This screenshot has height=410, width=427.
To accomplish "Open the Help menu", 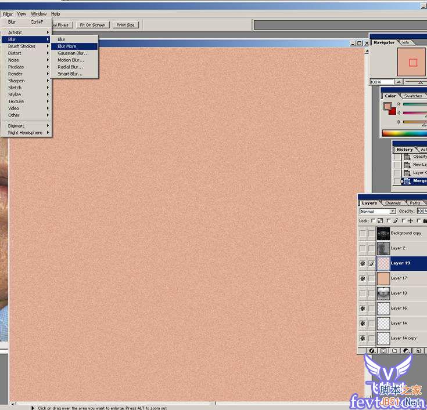I will tap(56, 14).
